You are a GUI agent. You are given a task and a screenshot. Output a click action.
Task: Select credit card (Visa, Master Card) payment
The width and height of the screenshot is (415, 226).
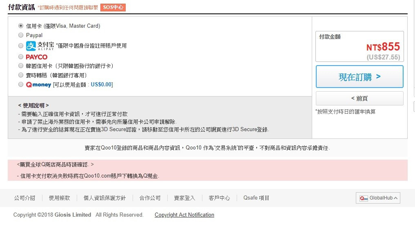pos(21,26)
